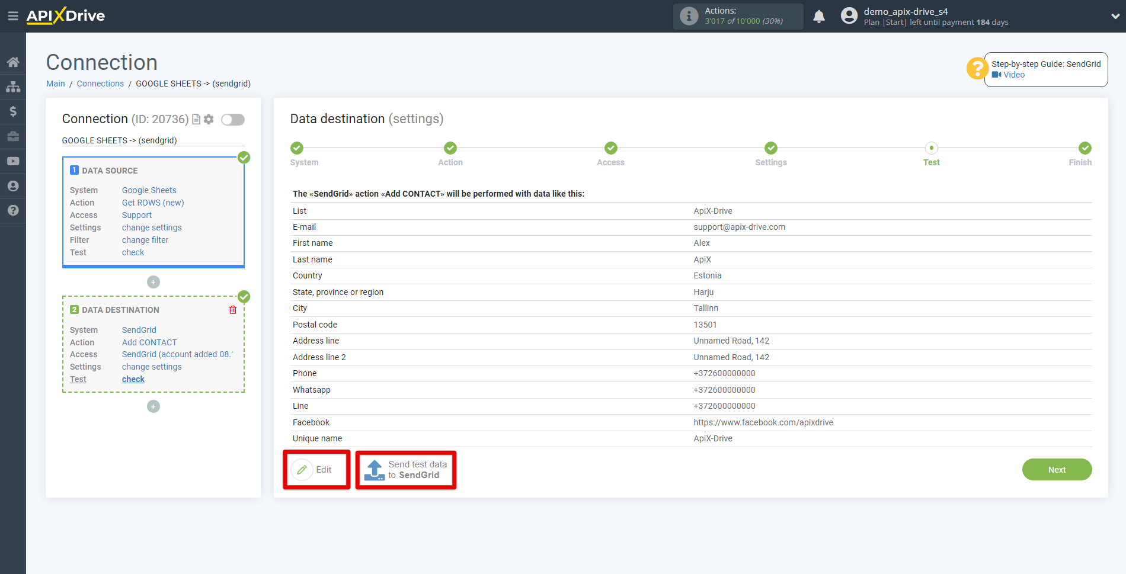This screenshot has width=1126, height=574.
Task: Go to the Action step
Action: tap(450, 155)
